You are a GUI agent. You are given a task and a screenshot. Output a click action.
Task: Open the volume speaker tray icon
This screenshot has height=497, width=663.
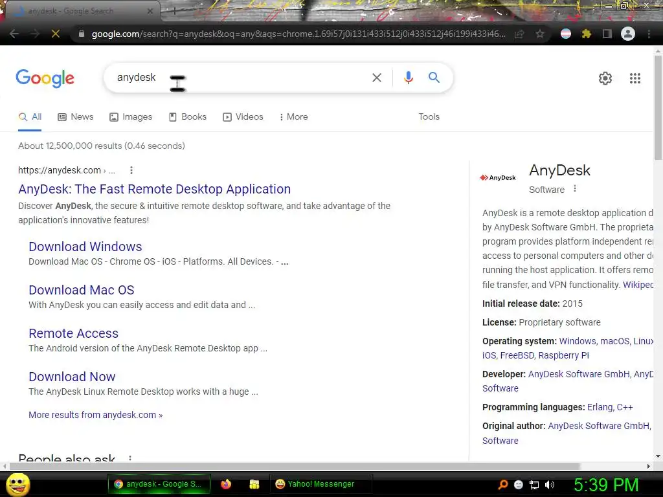coord(550,485)
